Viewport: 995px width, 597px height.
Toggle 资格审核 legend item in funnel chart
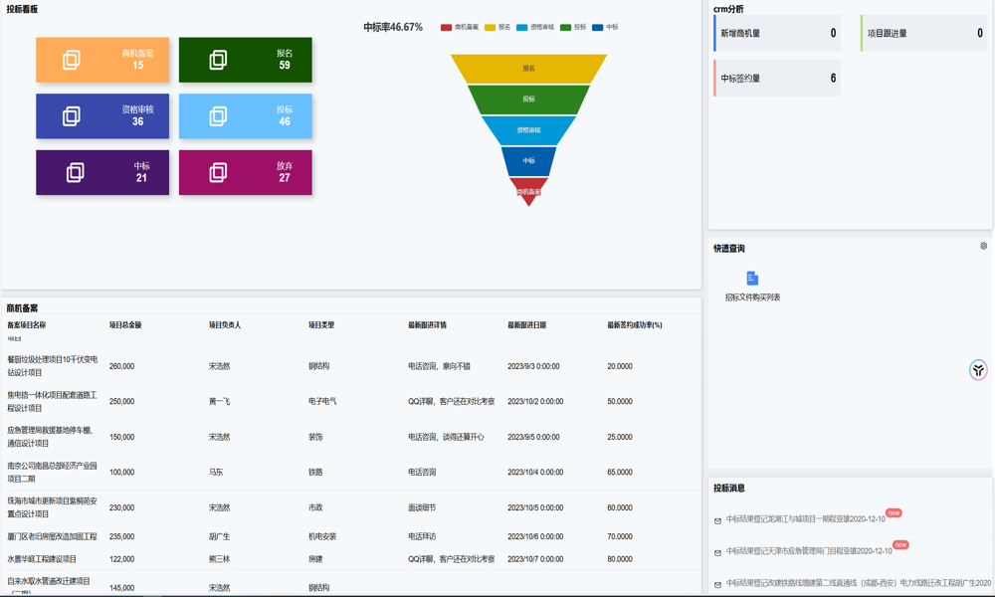[x=535, y=28]
